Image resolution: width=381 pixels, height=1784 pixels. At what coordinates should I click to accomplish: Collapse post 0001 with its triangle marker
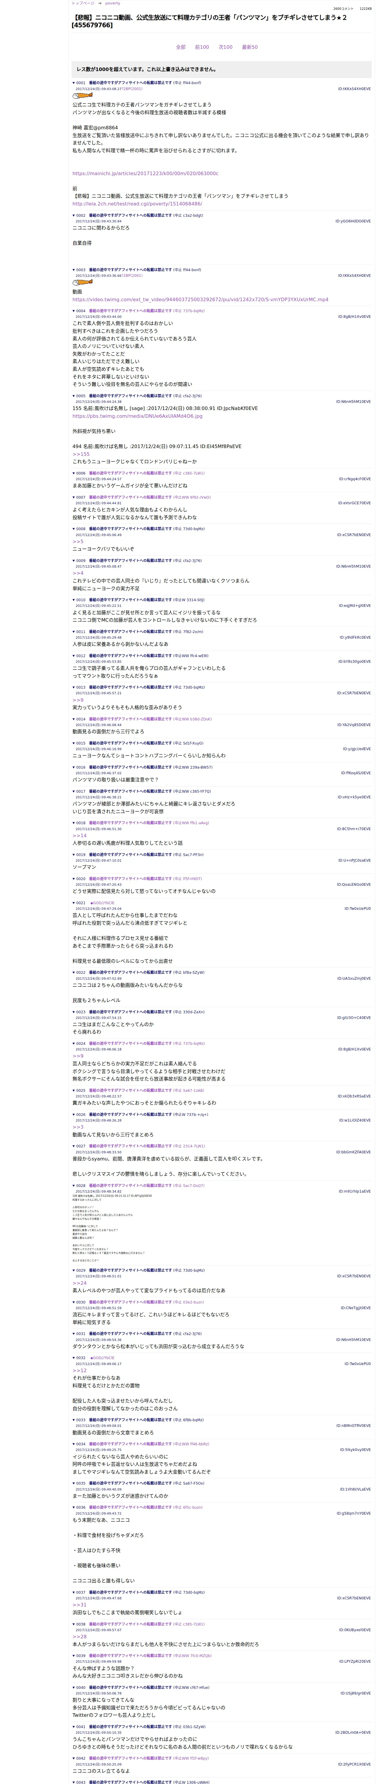74,83
